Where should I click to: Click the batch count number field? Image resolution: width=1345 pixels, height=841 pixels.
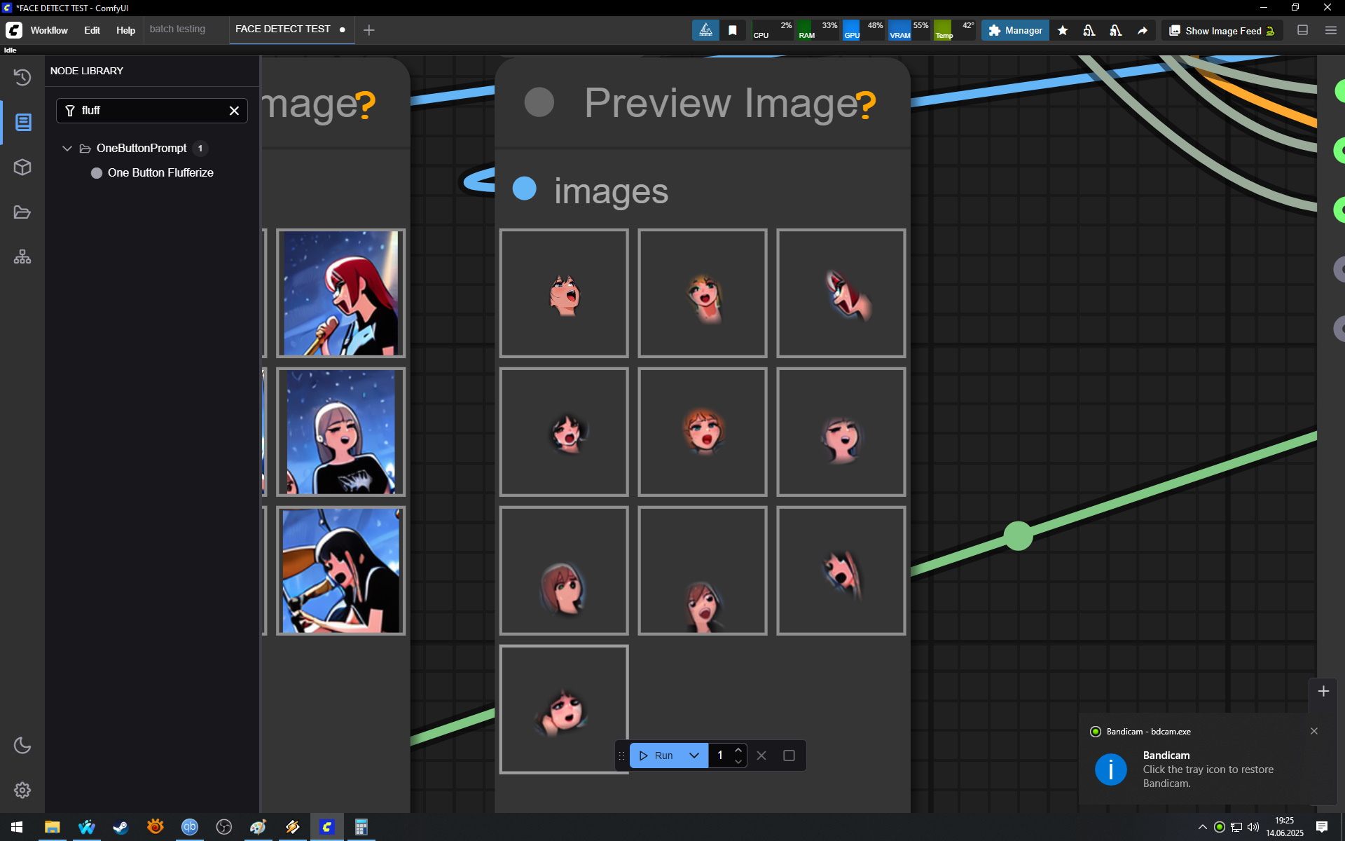coord(720,755)
